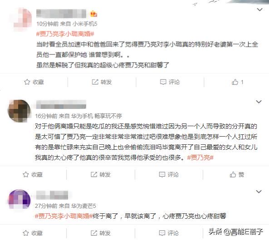Open 评论 on the first post
Image resolution: width=269 pixels, height=241 pixels.
[x=170, y=82]
